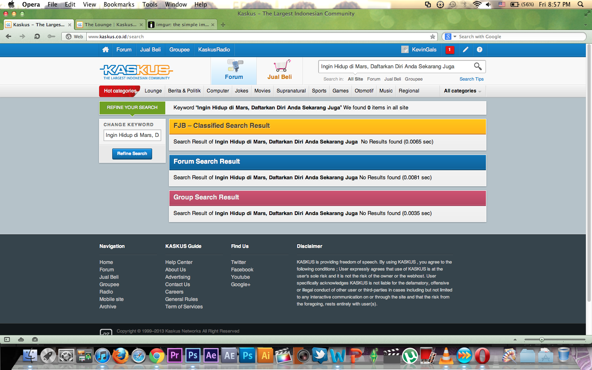Open Twitter link in Find Us

coord(238,262)
